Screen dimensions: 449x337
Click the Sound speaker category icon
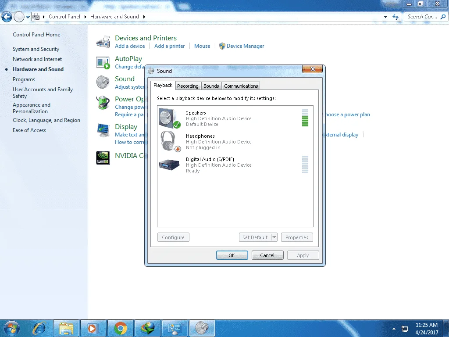coord(103,82)
